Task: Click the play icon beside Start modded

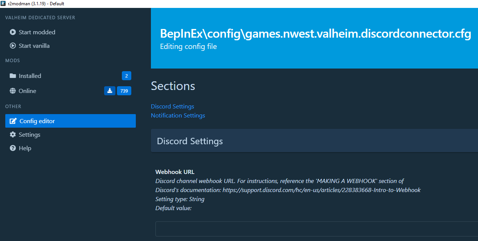Action: pyautogui.click(x=13, y=32)
